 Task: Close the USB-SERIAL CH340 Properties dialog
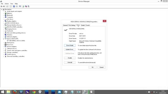click(x=104, y=21)
